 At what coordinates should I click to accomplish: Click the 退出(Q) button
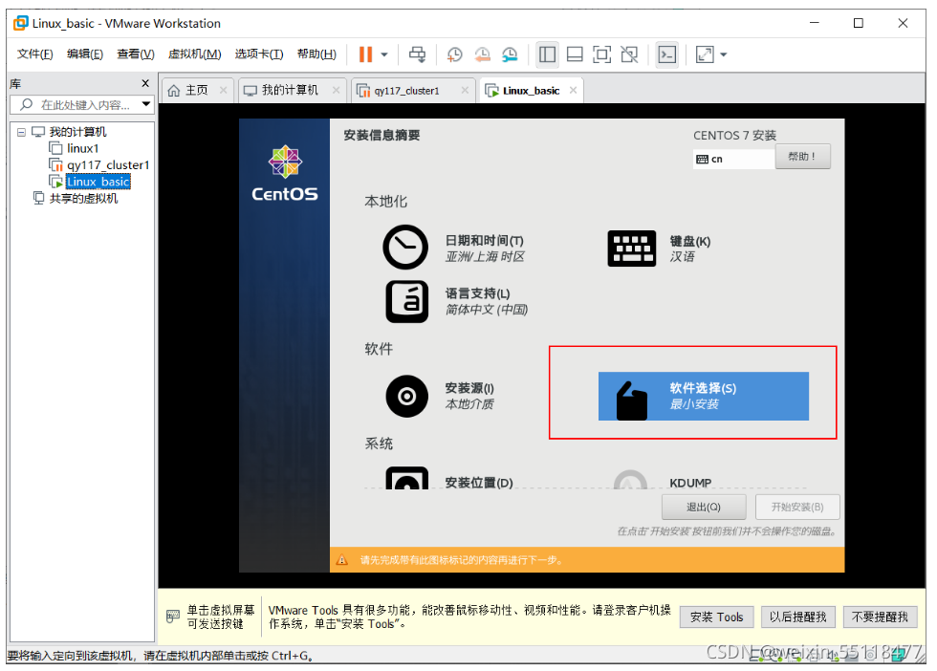point(704,508)
